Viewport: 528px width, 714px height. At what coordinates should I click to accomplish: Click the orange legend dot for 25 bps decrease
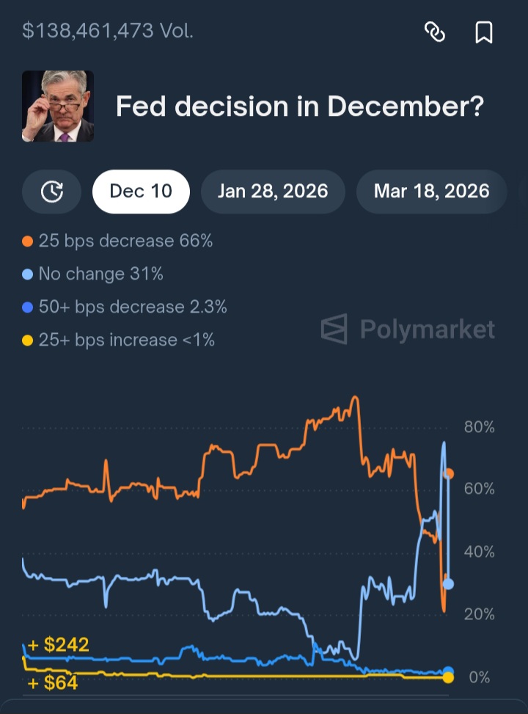(28, 241)
